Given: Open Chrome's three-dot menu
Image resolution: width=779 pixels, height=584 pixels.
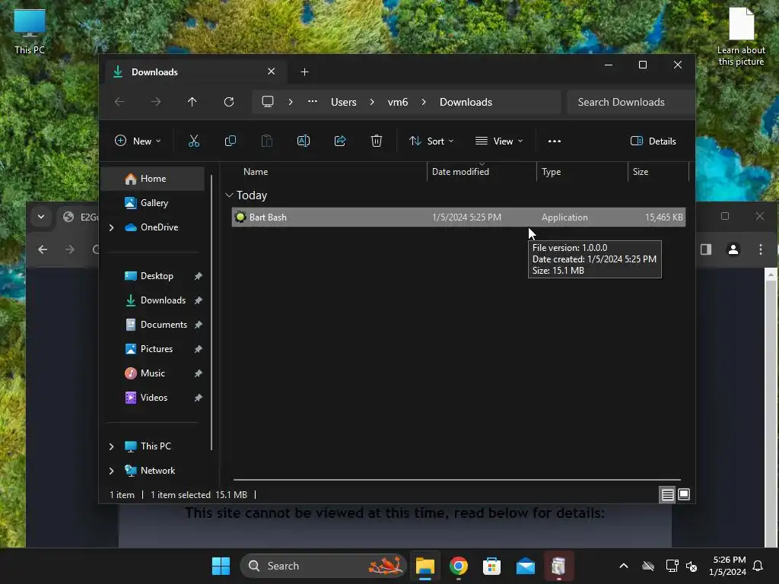Looking at the screenshot, I should 761,249.
